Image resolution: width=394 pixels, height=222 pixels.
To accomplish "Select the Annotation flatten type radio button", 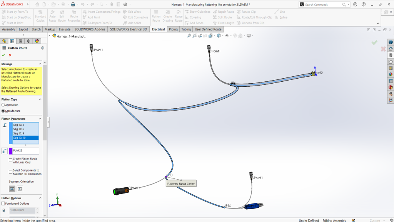I will [x=3, y=104].
